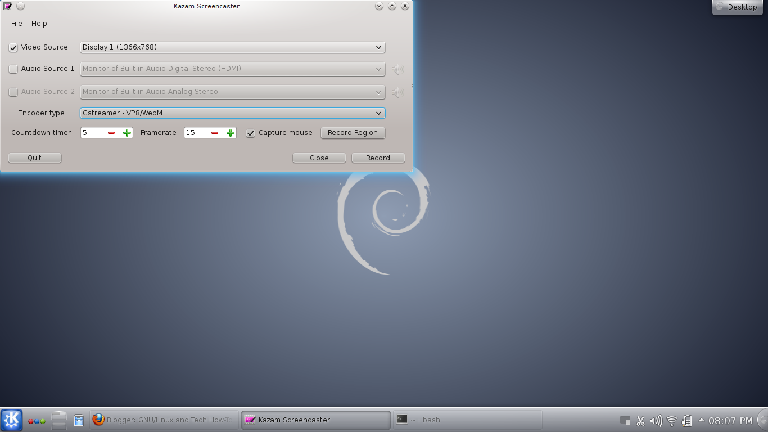Screen dimensions: 768x432
Task: Open the panel toolbox at the taskbar edge
Action: coord(763,420)
